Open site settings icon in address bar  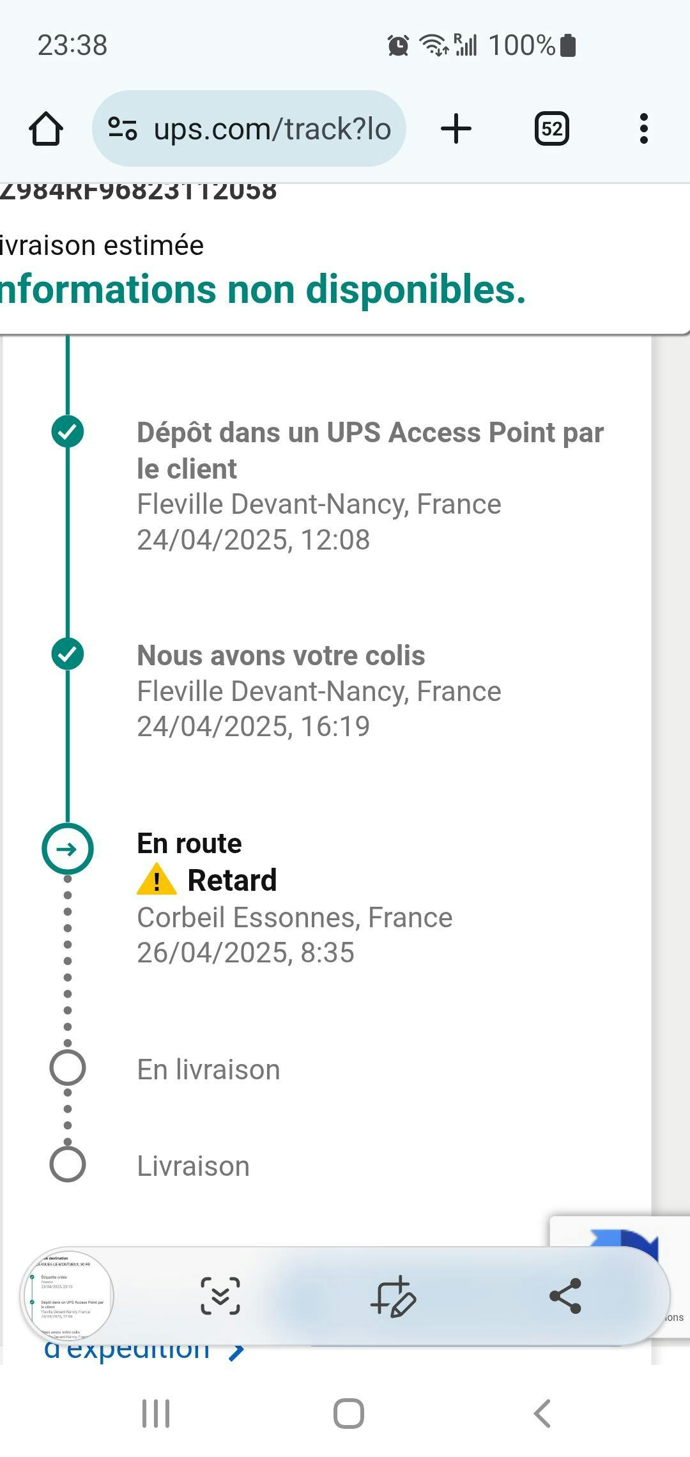click(x=122, y=128)
